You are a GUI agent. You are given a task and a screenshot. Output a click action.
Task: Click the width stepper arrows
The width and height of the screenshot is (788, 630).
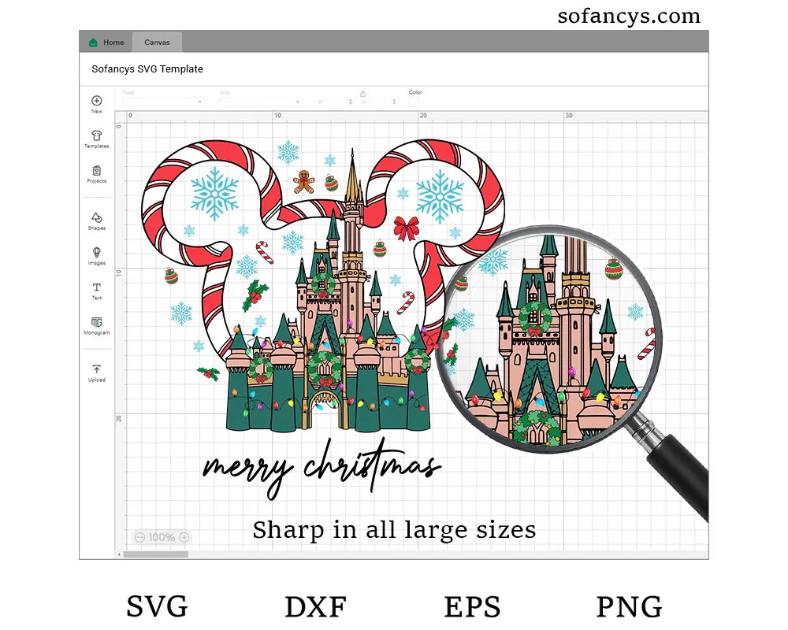349,102
